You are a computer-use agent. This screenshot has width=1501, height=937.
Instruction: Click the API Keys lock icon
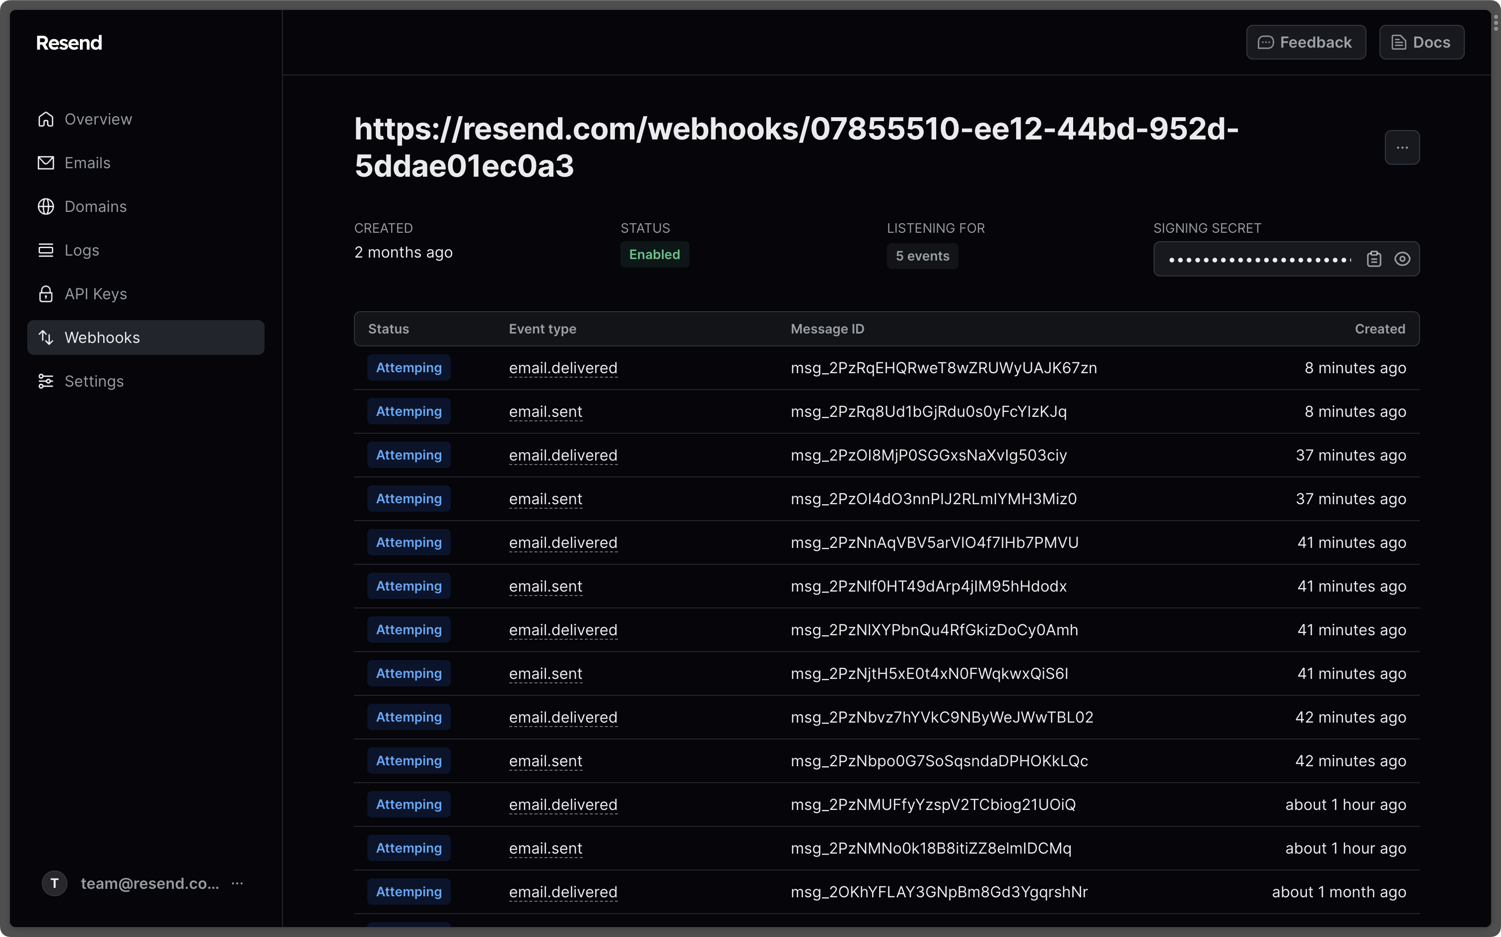click(46, 294)
